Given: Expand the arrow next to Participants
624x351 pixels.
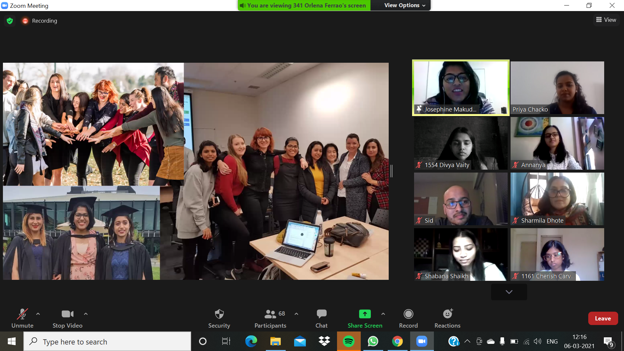Looking at the screenshot, I should click(296, 314).
